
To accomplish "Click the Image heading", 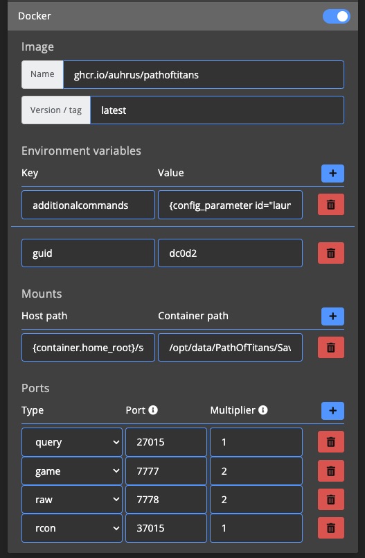I will pos(37,47).
